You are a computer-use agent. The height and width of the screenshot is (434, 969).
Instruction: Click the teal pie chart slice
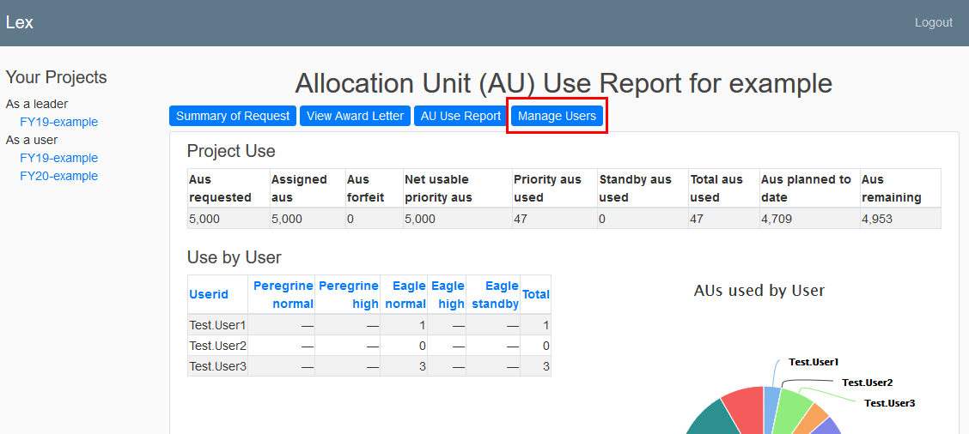[710, 420]
